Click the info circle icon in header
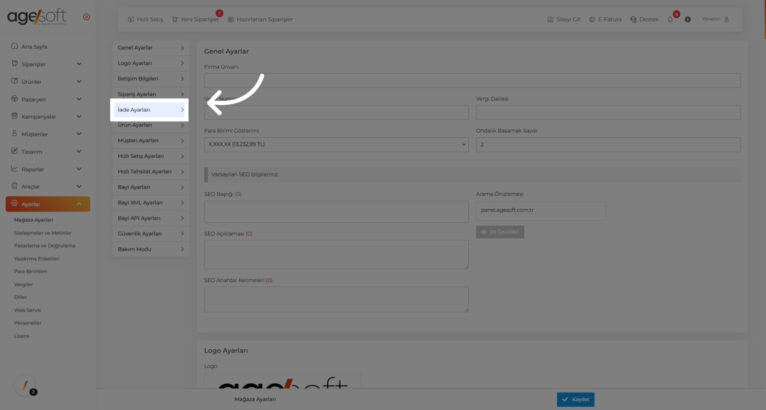 688,19
